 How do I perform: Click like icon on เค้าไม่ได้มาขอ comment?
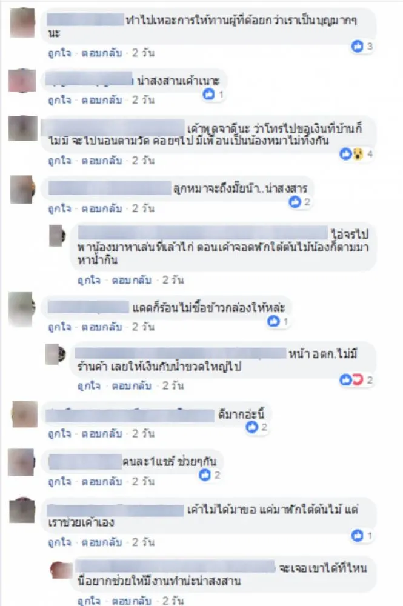tap(357, 536)
